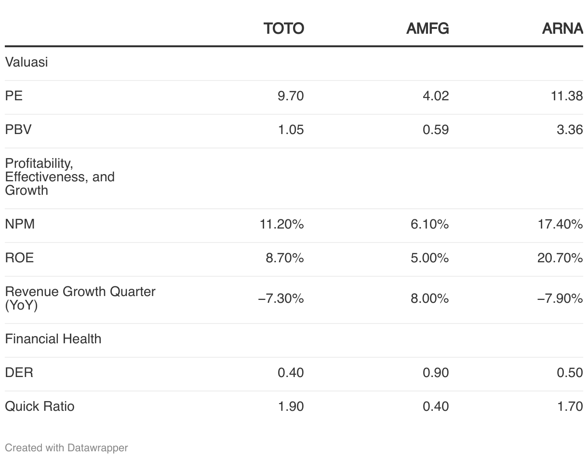Screen dimensions: 588x459
Task: Click the ARNA column header
Action: (562, 29)
